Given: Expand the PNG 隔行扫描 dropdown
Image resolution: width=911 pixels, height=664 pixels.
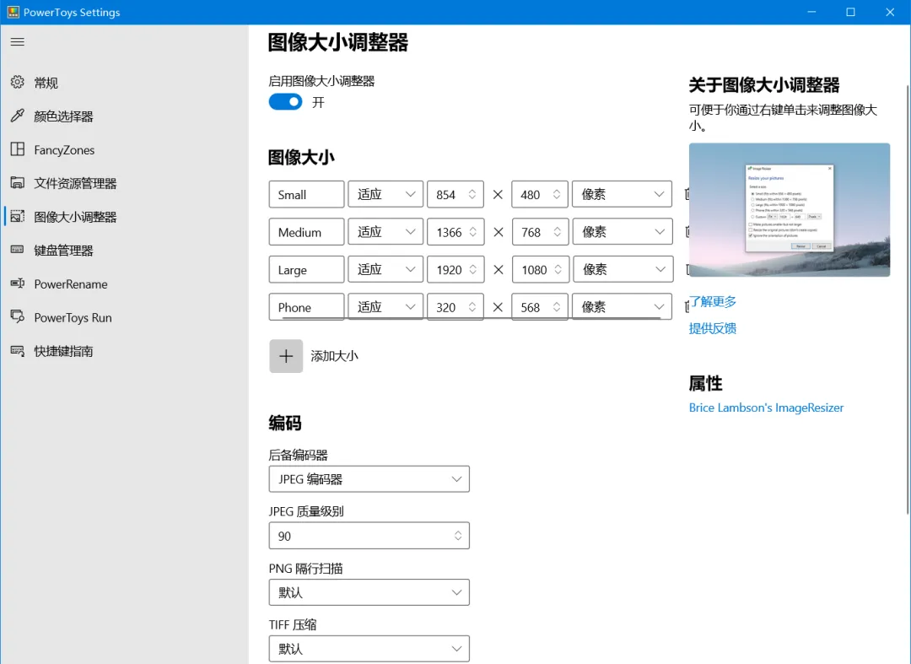Looking at the screenshot, I should coord(369,592).
